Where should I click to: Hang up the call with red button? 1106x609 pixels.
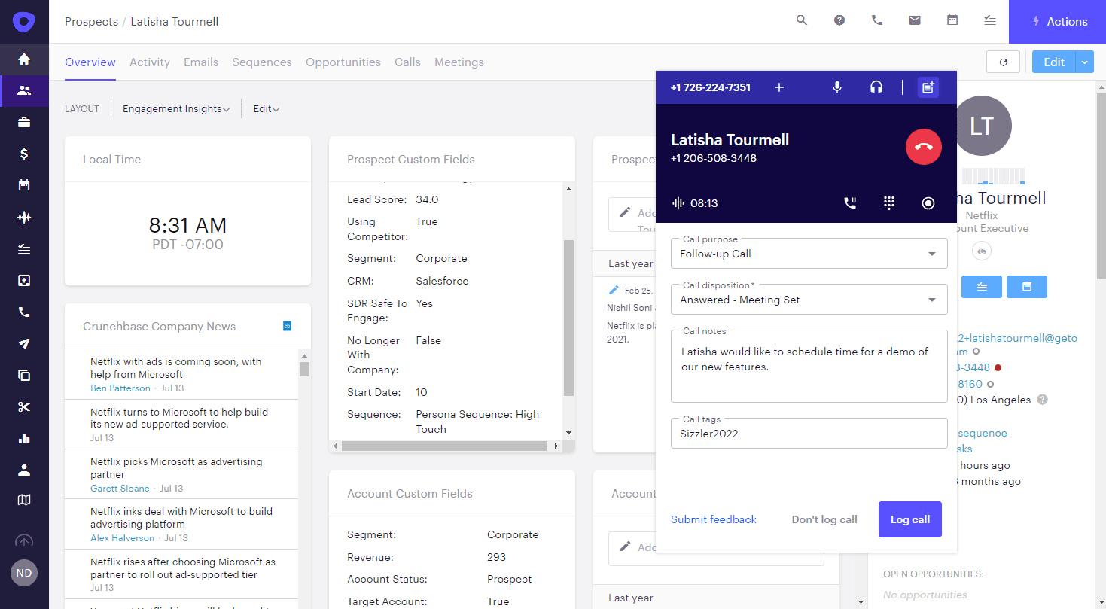[923, 147]
